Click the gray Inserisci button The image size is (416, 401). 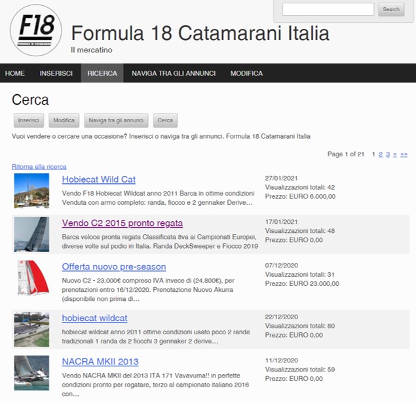(x=29, y=120)
